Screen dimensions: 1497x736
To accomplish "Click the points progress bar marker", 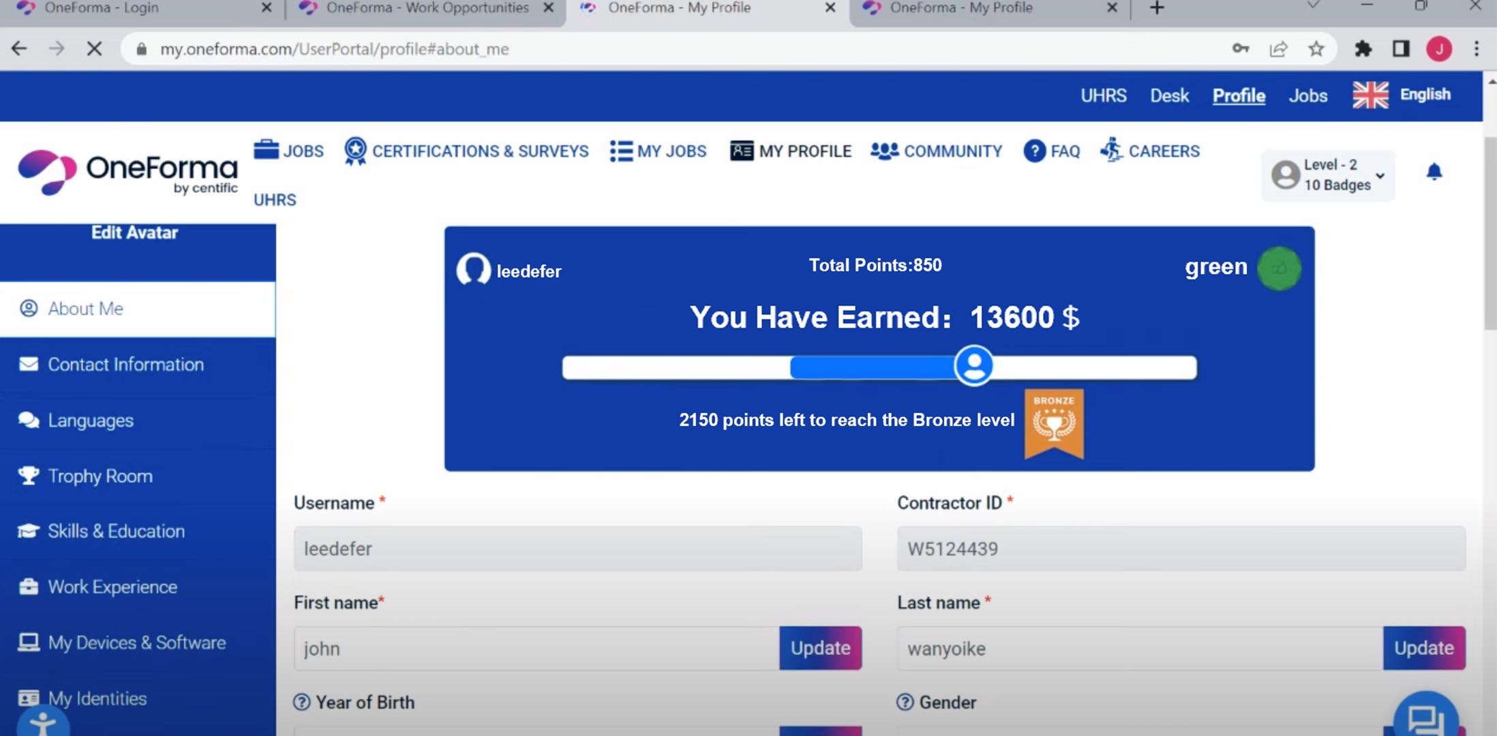I will coord(973,366).
